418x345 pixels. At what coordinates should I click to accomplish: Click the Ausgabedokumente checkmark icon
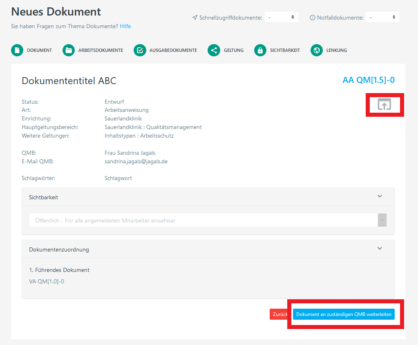[x=140, y=50]
